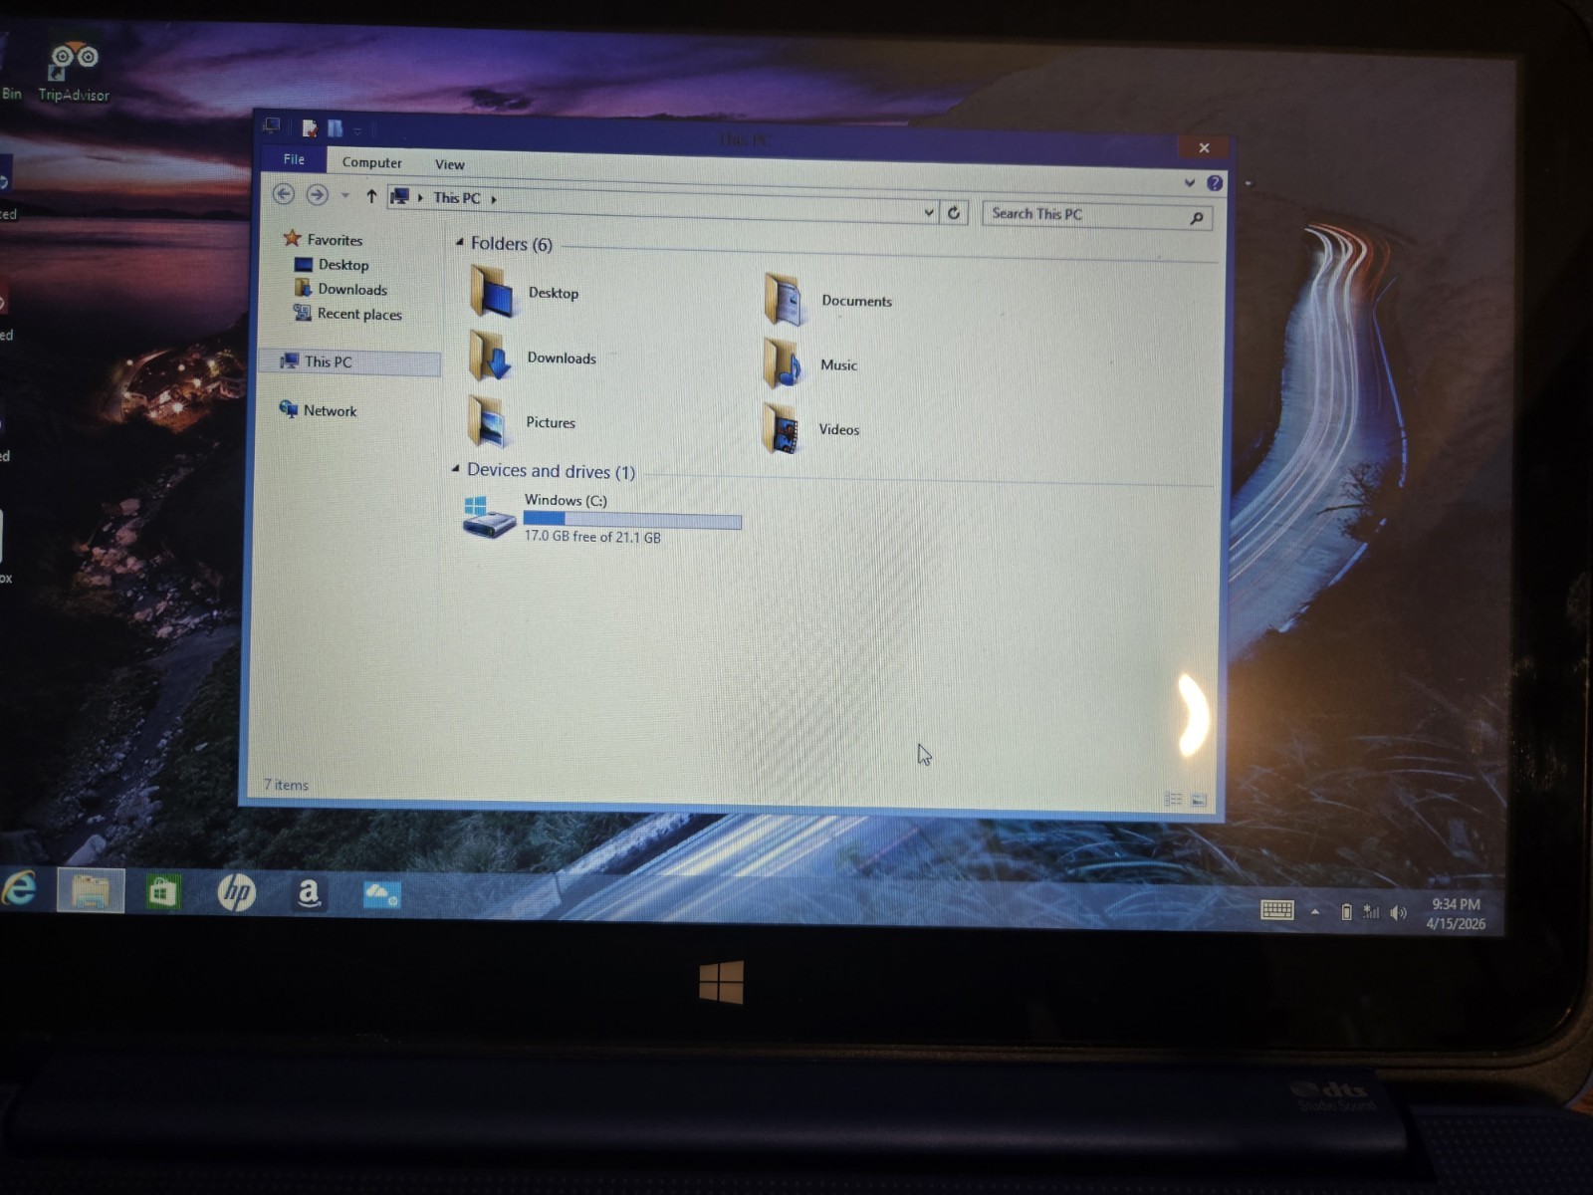Viewport: 1593px width, 1195px height.
Task: Select Recent places under Favorites
Action: coord(347,314)
